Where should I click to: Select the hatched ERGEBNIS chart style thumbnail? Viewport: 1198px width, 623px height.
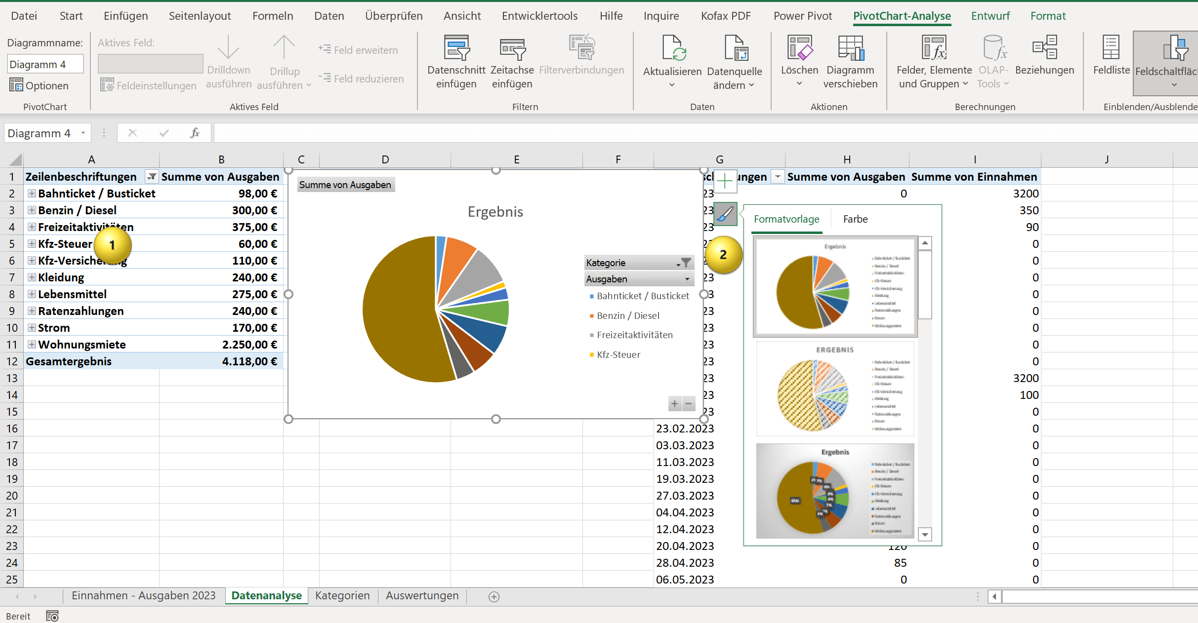coord(835,389)
